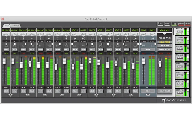192x120 pixels.
Task: Mute channel 4
Action: (32, 49)
